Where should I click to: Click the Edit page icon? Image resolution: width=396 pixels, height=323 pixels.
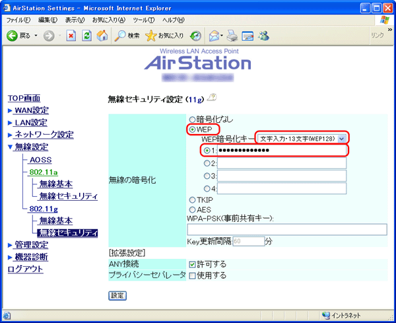(x=247, y=36)
